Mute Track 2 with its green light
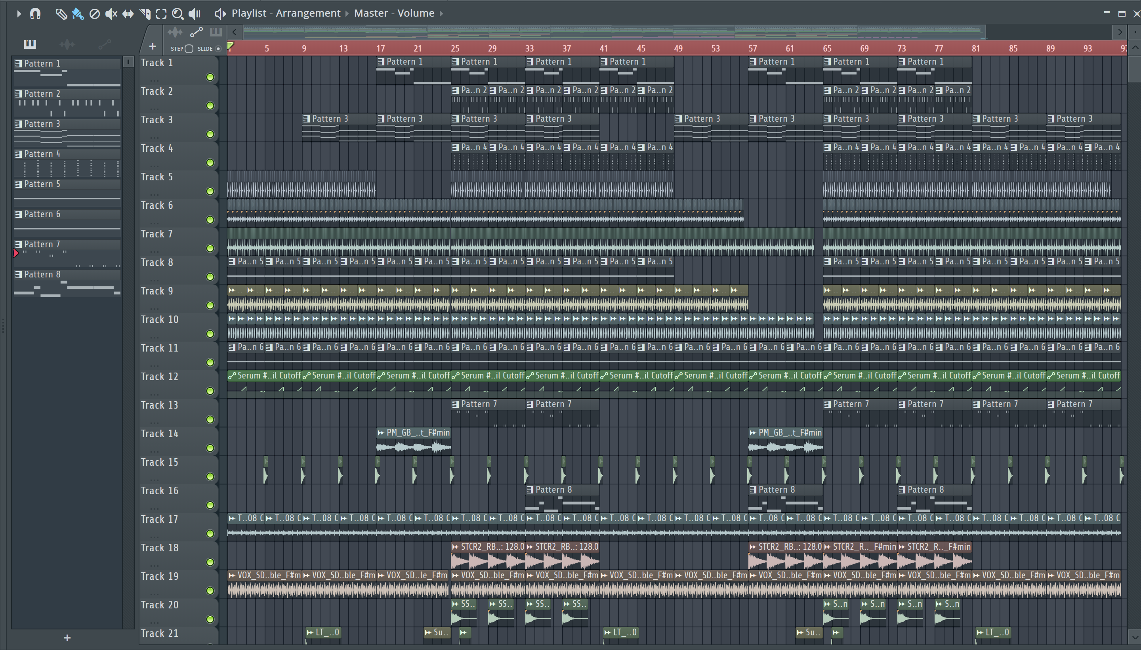The image size is (1141, 650). (210, 106)
